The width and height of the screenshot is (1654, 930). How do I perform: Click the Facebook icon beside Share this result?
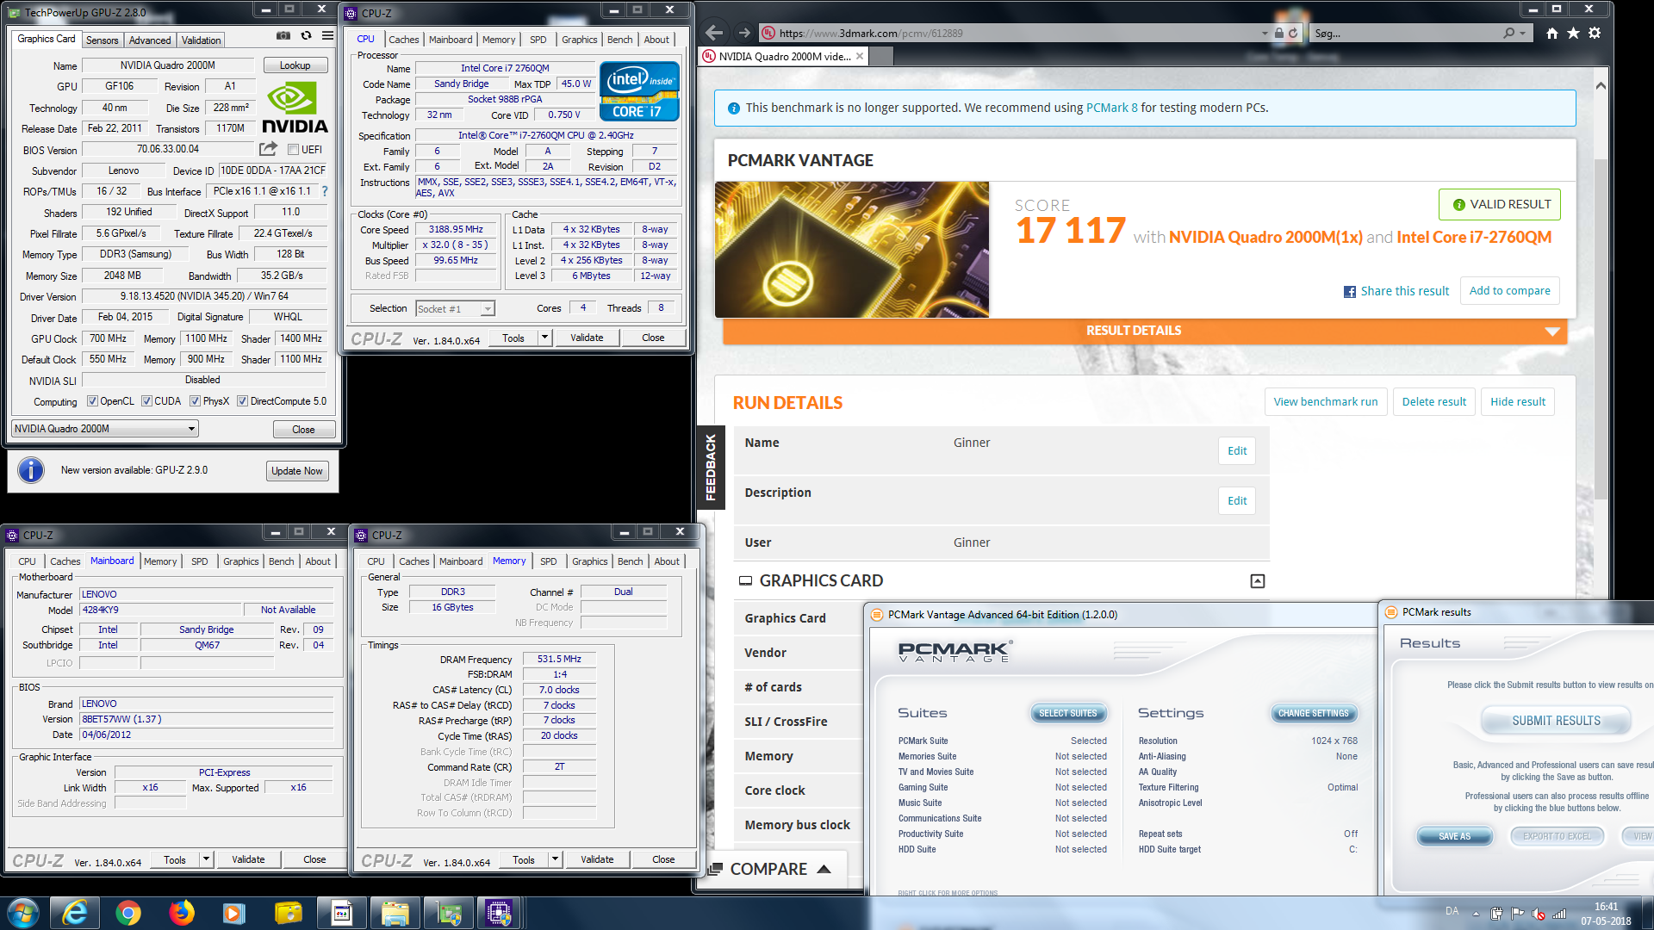(1350, 292)
